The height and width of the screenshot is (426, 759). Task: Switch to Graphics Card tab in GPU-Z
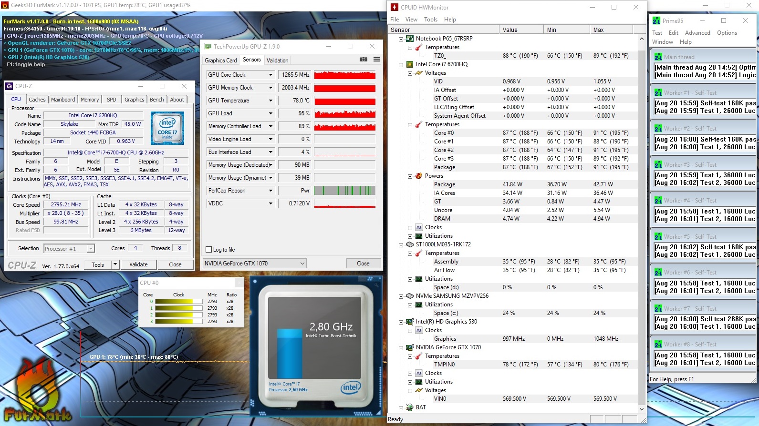(x=220, y=61)
